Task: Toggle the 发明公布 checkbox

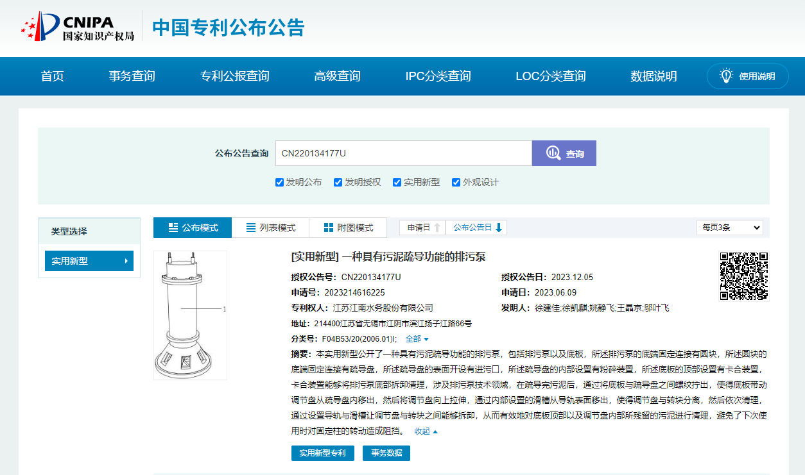Action: [279, 182]
